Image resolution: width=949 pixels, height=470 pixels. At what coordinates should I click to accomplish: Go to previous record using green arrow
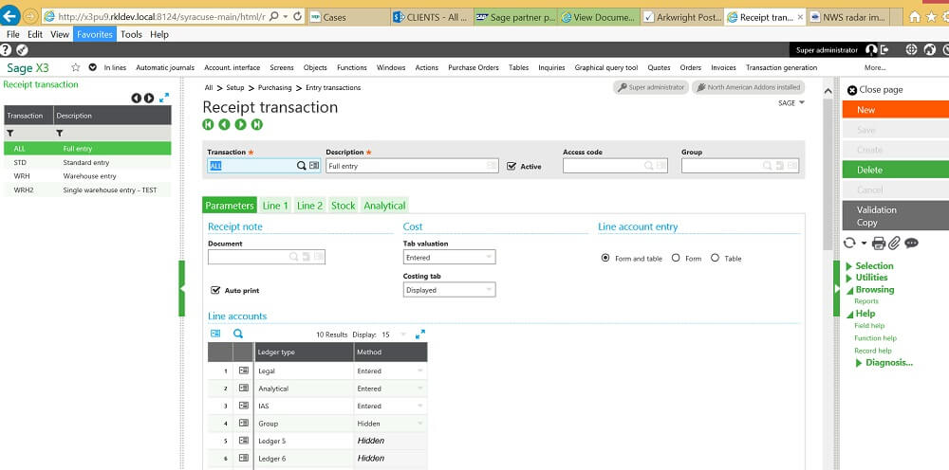(225, 124)
